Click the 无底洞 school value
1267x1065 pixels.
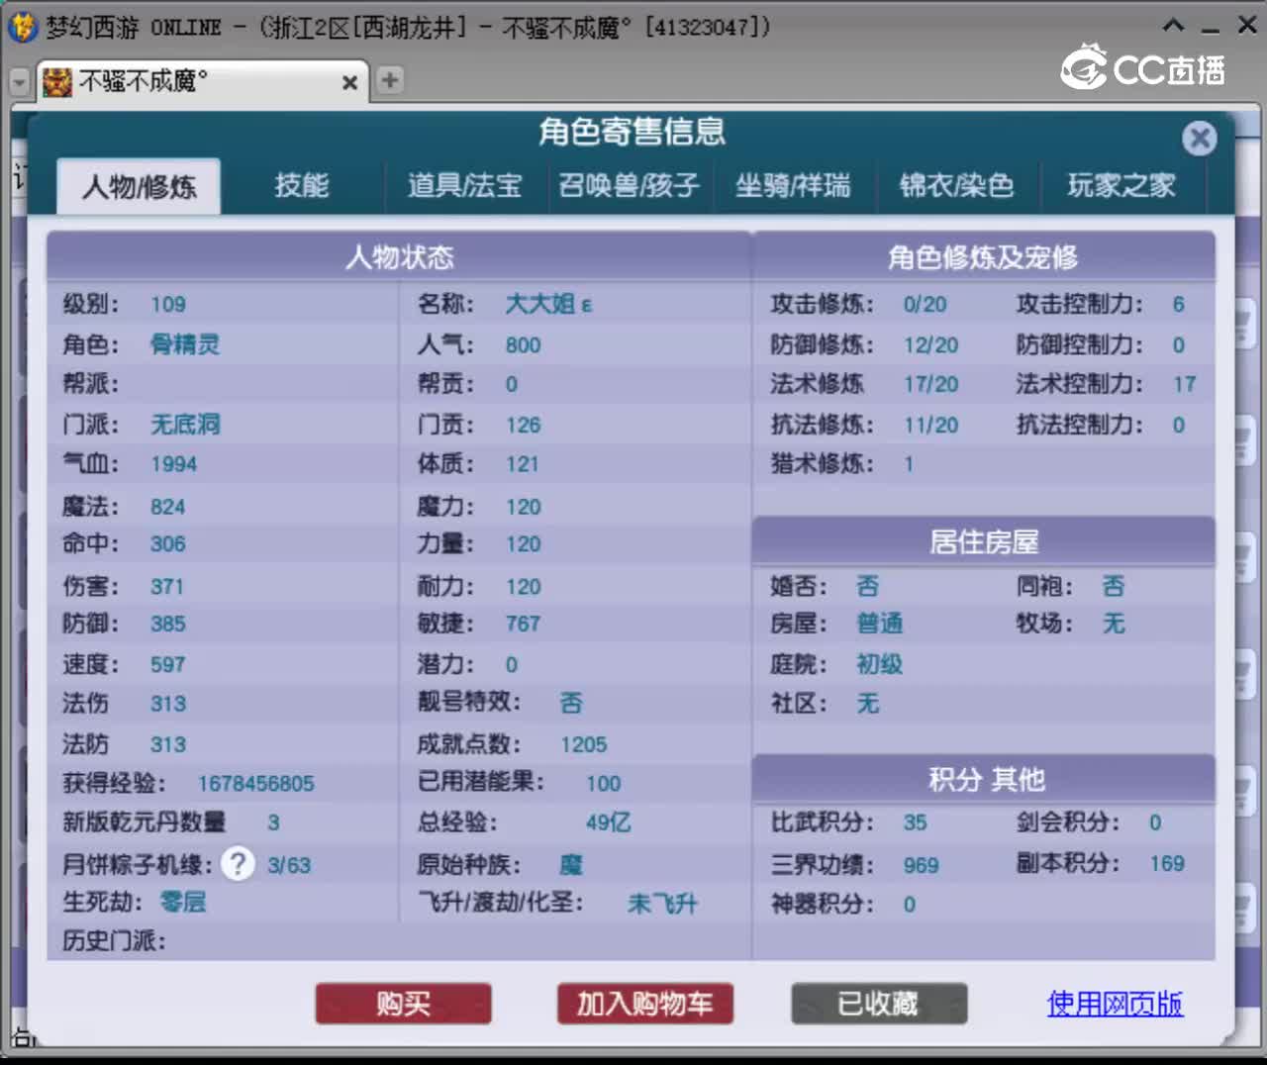click(x=185, y=425)
